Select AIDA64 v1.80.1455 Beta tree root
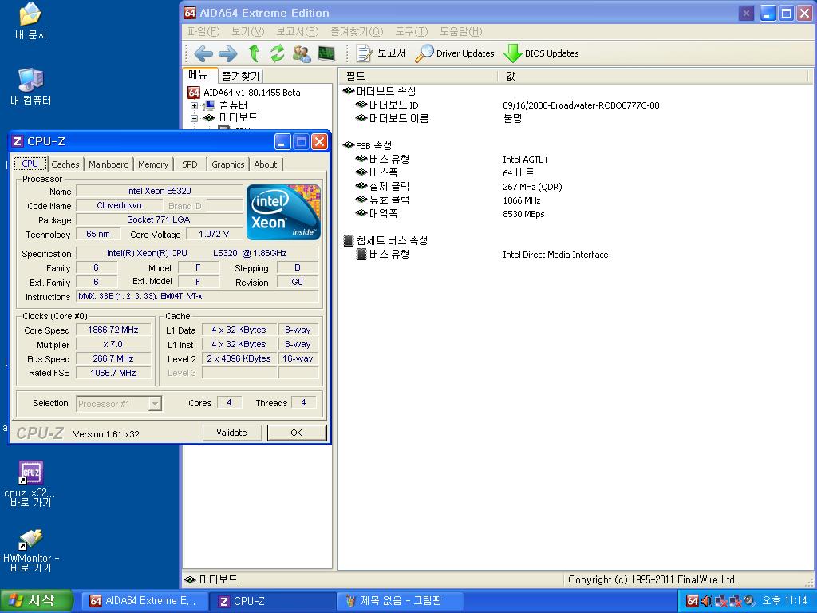The image size is (817, 613). tap(251, 93)
